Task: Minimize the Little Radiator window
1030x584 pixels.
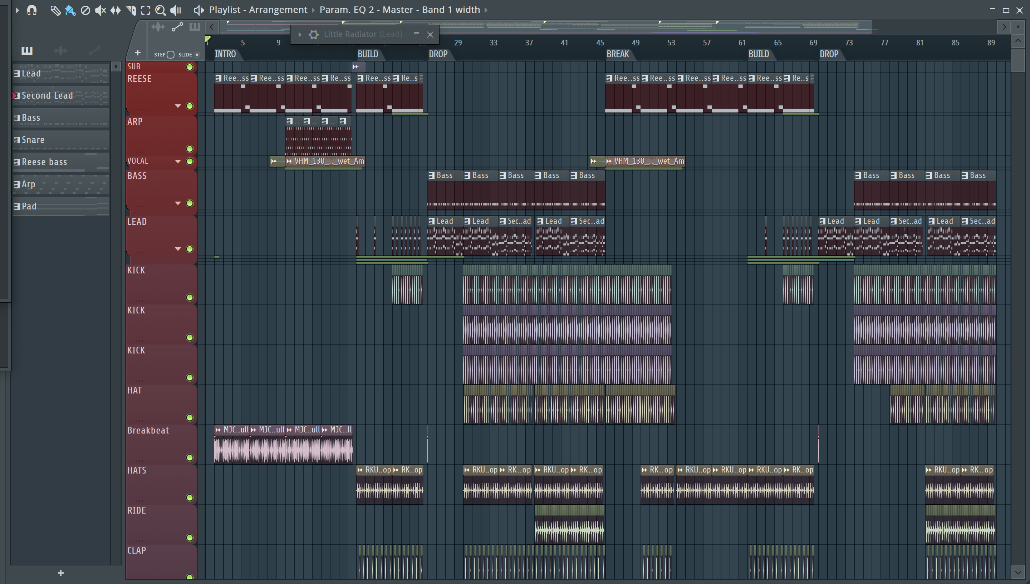Action: pos(416,34)
